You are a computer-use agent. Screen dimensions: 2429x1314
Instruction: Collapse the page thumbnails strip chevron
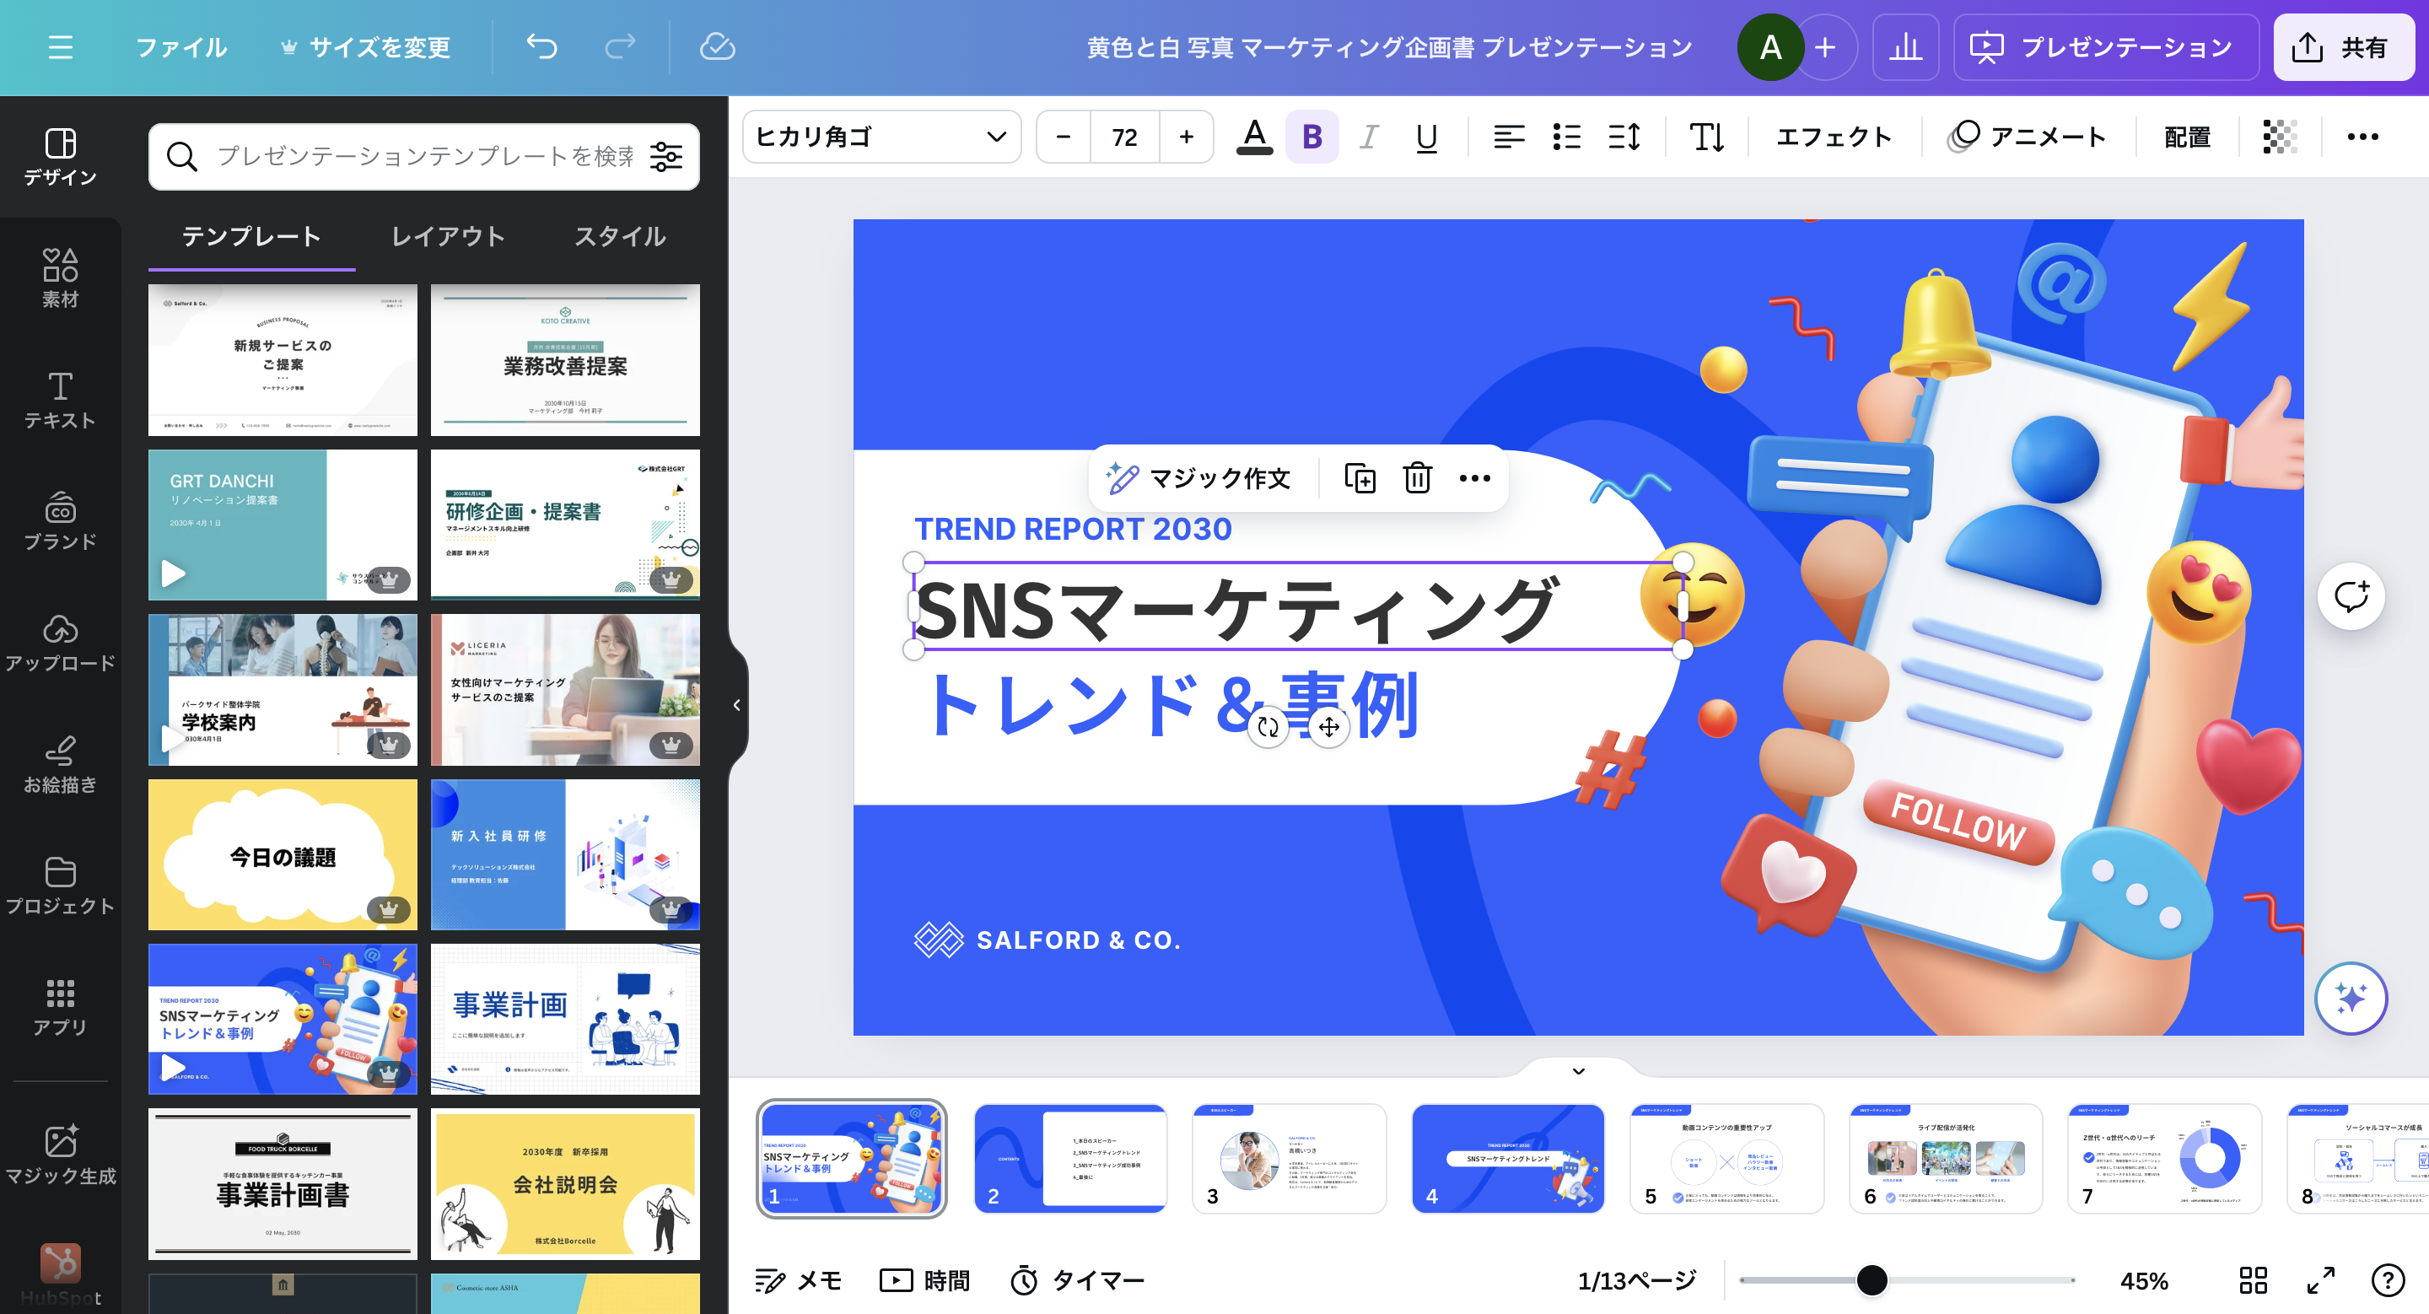(x=1579, y=1071)
